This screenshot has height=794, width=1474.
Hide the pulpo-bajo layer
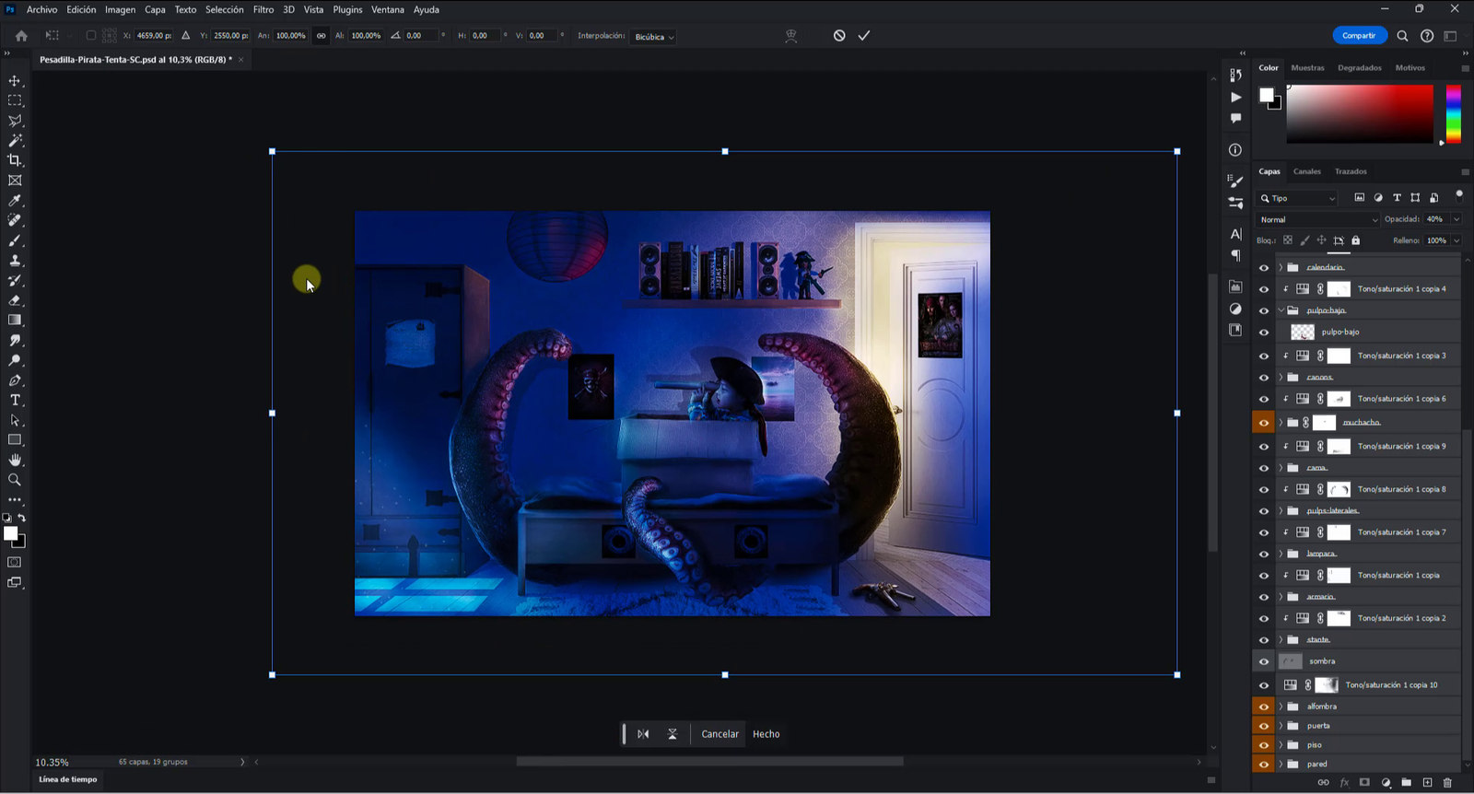click(1264, 333)
